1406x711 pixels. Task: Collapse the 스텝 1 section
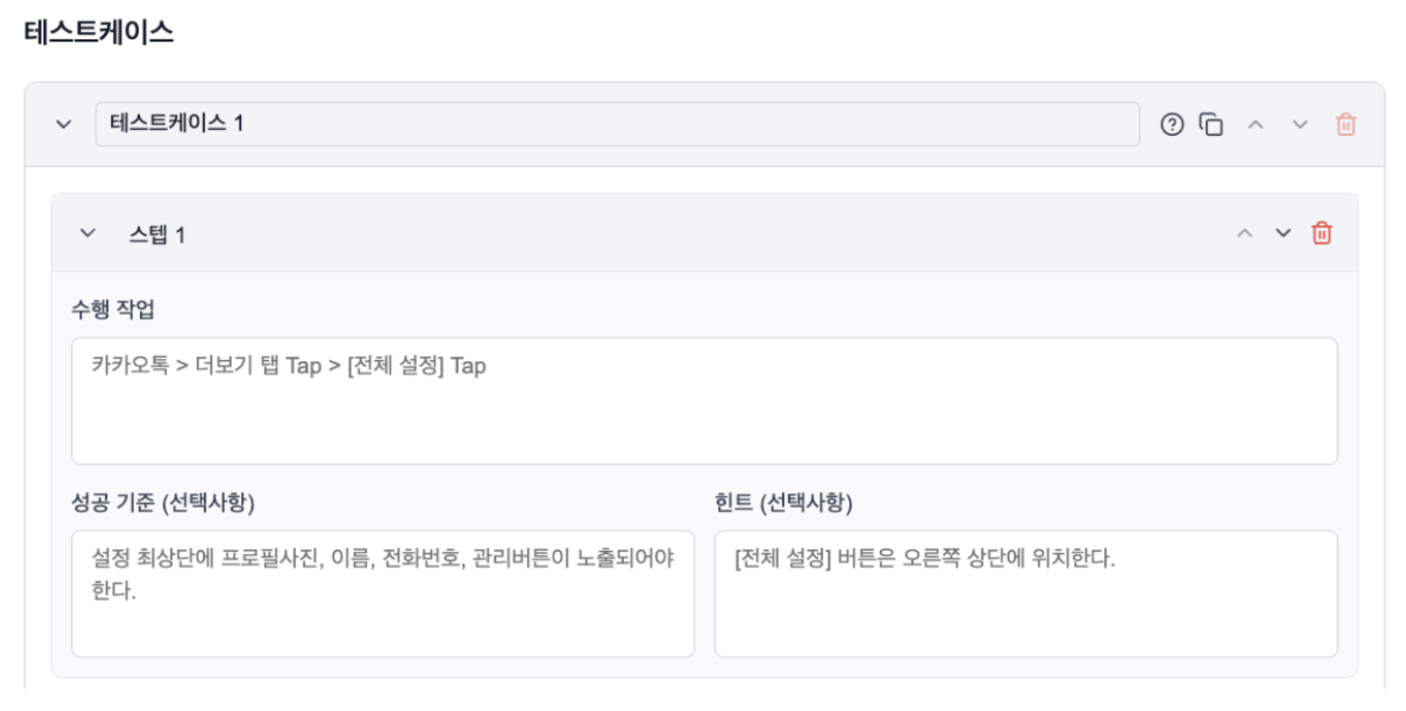click(88, 233)
